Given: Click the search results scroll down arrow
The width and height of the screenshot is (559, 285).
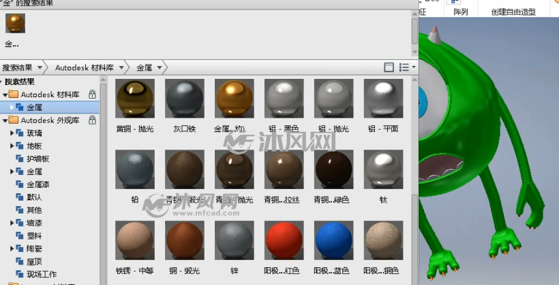Looking at the screenshot, I should (414, 52).
